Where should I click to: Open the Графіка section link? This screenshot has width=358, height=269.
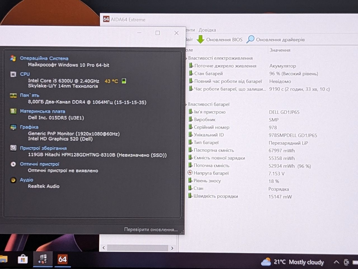pos(29,127)
